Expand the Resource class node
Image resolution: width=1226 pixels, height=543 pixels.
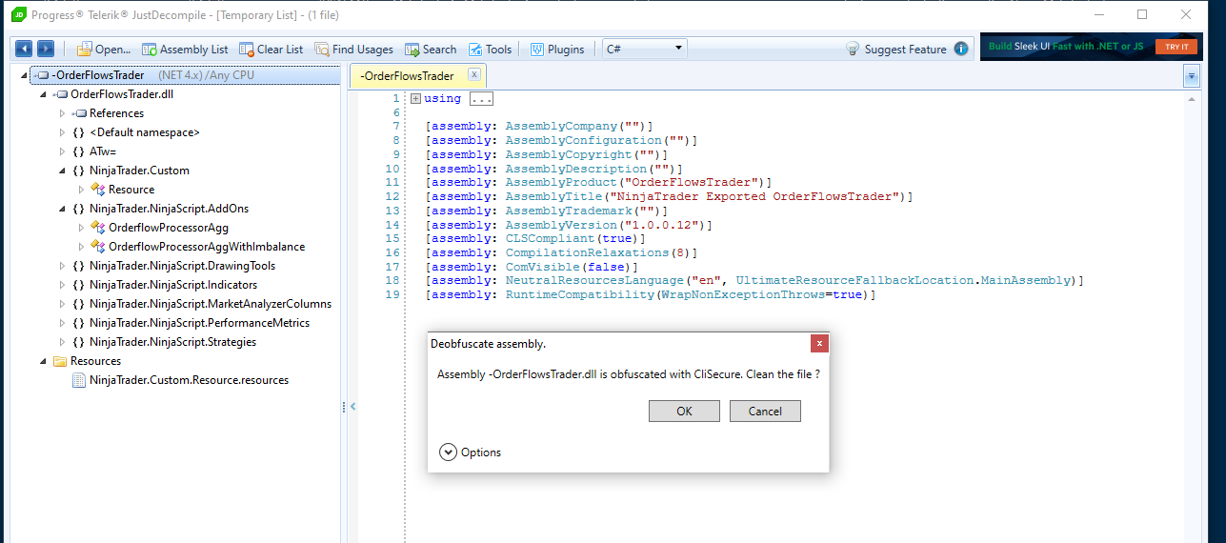(81, 190)
